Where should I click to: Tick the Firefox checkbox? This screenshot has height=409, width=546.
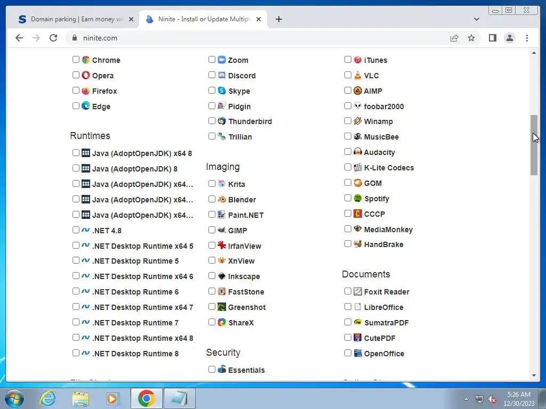click(76, 91)
